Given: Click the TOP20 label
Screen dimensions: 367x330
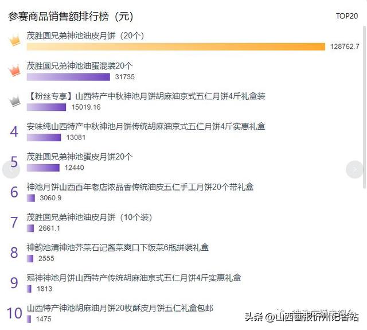Looking at the screenshot, I should [x=347, y=16].
